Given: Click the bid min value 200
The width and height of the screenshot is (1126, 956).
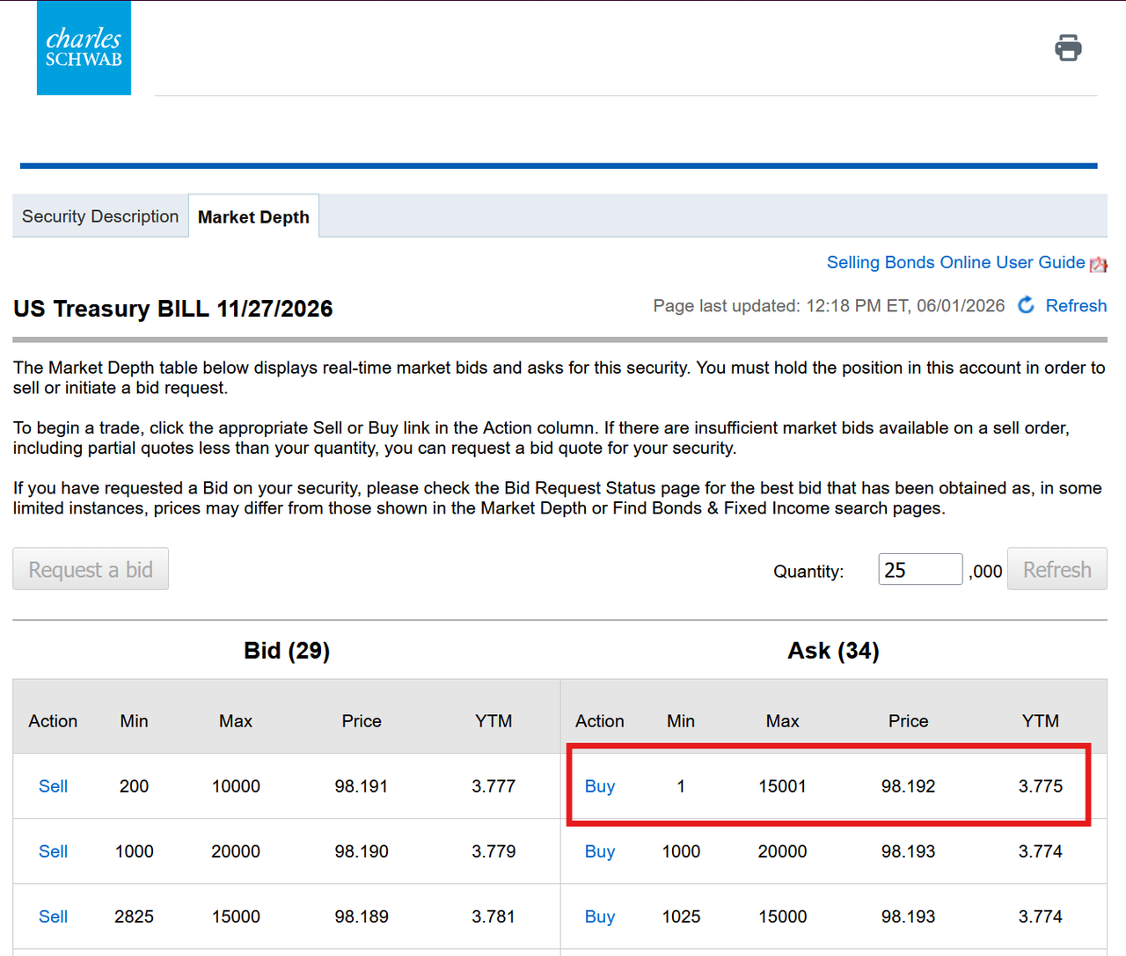Looking at the screenshot, I should (x=134, y=786).
